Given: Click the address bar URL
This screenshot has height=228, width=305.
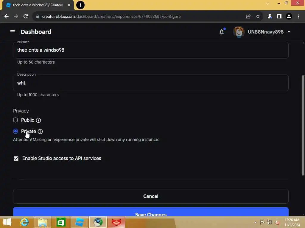Looking at the screenshot, I should tap(111, 17).
